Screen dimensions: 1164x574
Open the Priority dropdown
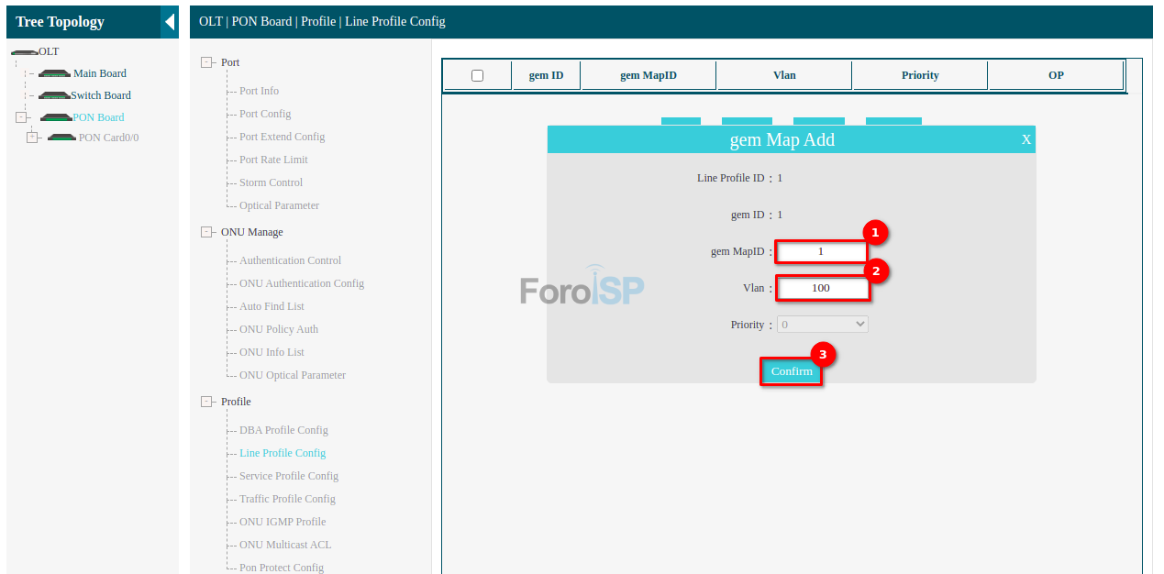822,325
